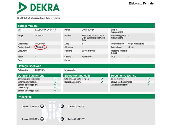Click the checkmark next to Ripiano cappelliera

[102, 82]
